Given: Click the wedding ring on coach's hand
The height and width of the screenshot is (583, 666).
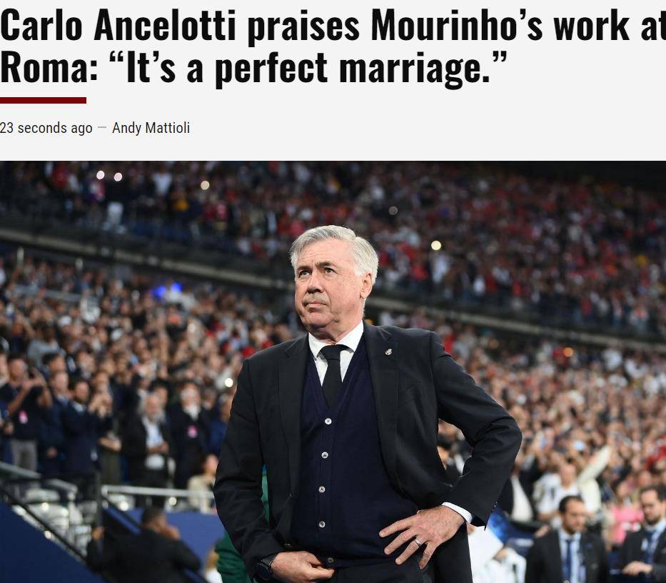Looking at the screenshot, I should [x=418, y=542].
